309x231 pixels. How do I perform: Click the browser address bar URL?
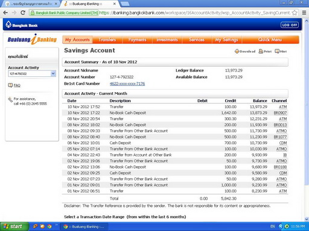click(x=195, y=13)
